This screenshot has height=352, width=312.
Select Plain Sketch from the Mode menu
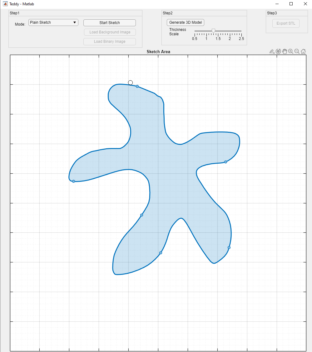(53, 22)
